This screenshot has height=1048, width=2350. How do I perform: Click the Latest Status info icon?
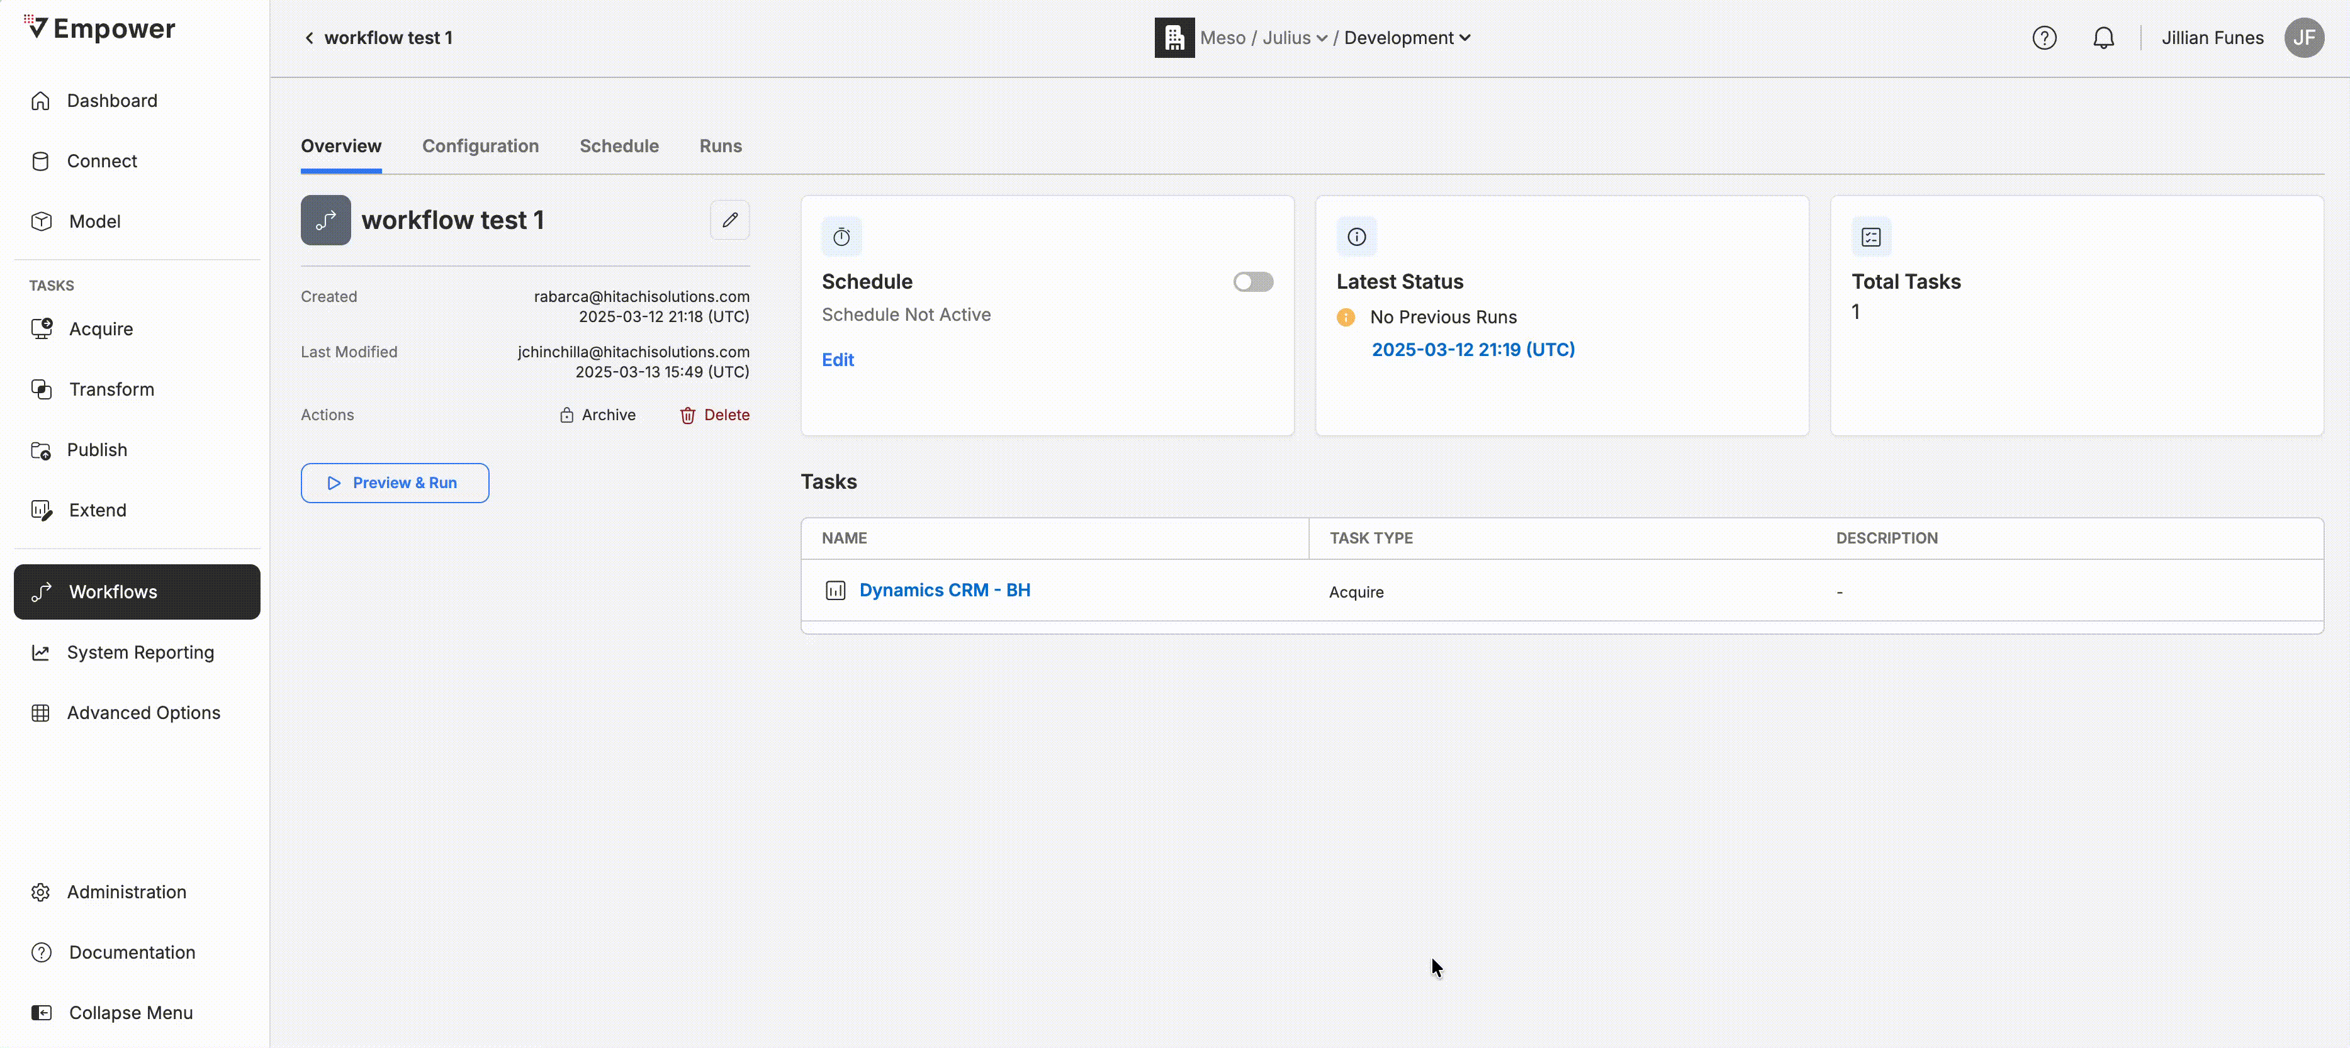point(1356,237)
